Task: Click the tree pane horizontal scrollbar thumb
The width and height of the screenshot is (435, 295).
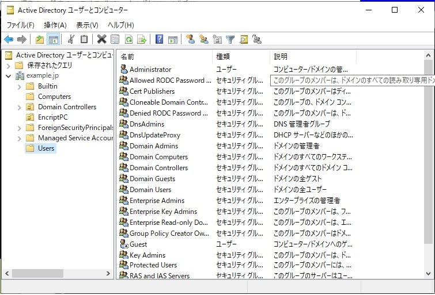Action: tap(37, 273)
